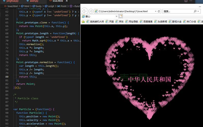Select body in the breadcrumb path

click(38, 6)
